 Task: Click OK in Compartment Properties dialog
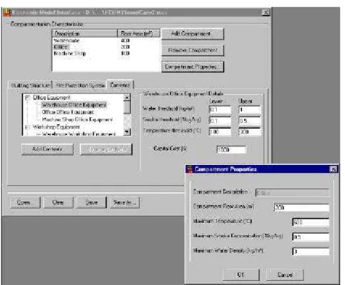241,275
